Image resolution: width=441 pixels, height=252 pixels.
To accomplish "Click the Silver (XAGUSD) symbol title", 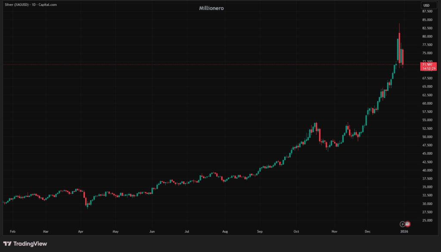I will (x=30, y=5).
